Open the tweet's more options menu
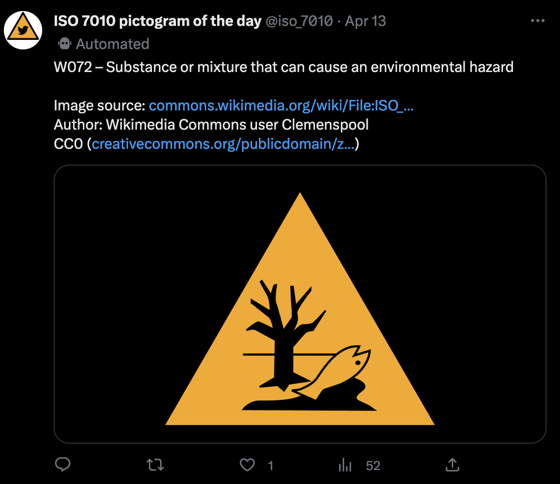The image size is (560, 484). pos(538,21)
